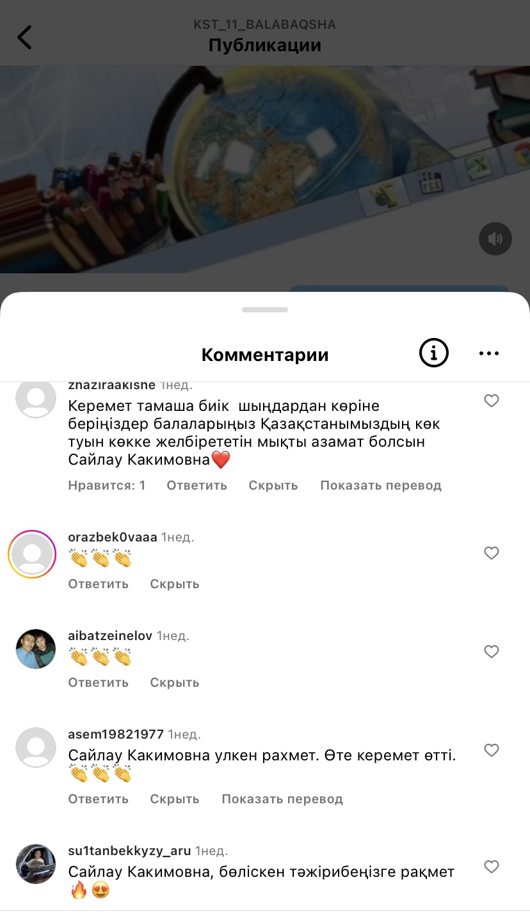
Task: Hide orazbek0vaaa's comment
Action: (175, 584)
